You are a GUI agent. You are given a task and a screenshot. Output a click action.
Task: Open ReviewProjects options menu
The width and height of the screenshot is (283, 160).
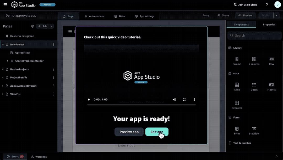(54, 69)
